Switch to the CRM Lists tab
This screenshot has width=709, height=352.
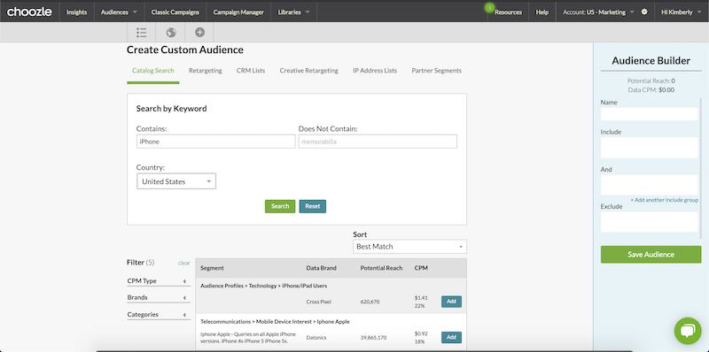click(251, 71)
